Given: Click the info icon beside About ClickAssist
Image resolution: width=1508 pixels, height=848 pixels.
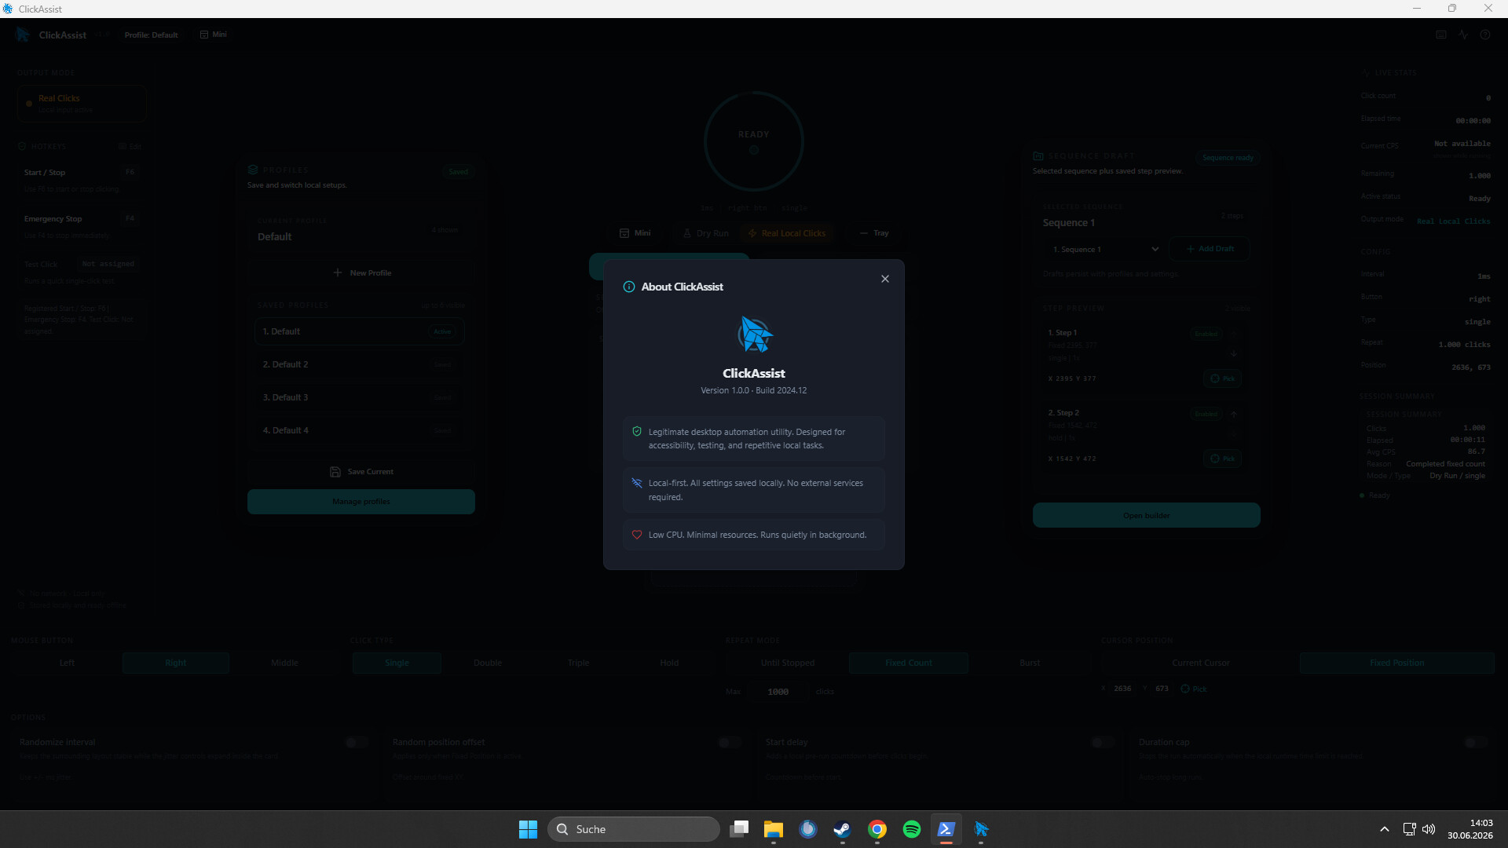Looking at the screenshot, I should click(629, 287).
